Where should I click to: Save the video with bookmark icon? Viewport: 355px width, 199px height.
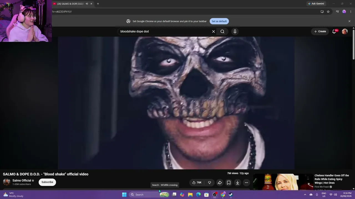(x=229, y=182)
